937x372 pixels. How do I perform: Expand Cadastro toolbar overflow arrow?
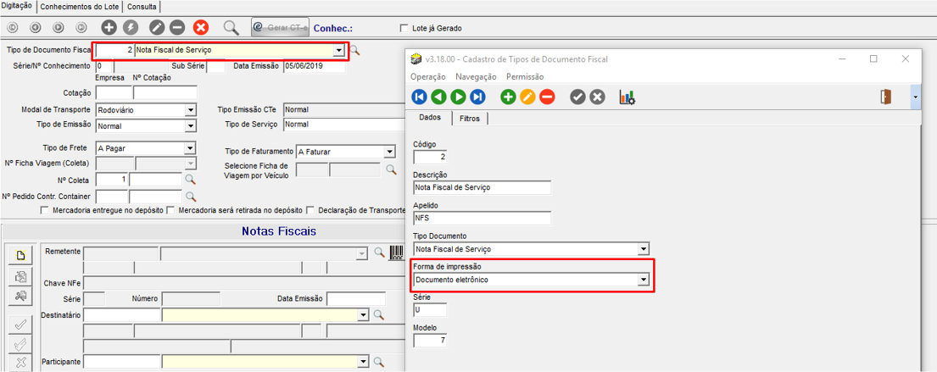pyautogui.click(x=916, y=97)
